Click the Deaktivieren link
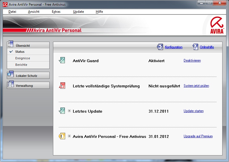Screen dimensions: 229x162 point(192,60)
